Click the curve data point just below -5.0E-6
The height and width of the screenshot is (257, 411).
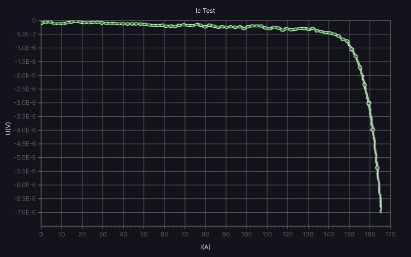(x=377, y=168)
